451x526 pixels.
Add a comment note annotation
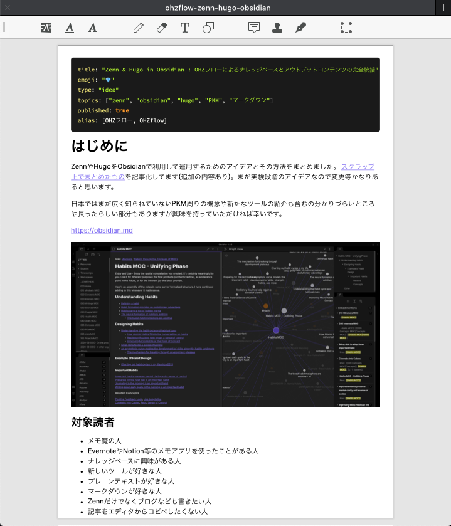253,28
